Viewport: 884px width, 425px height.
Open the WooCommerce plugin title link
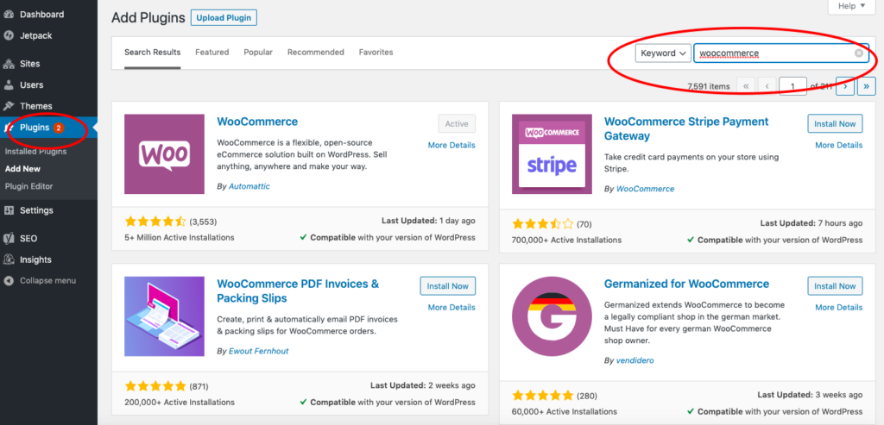tap(257, 122)
